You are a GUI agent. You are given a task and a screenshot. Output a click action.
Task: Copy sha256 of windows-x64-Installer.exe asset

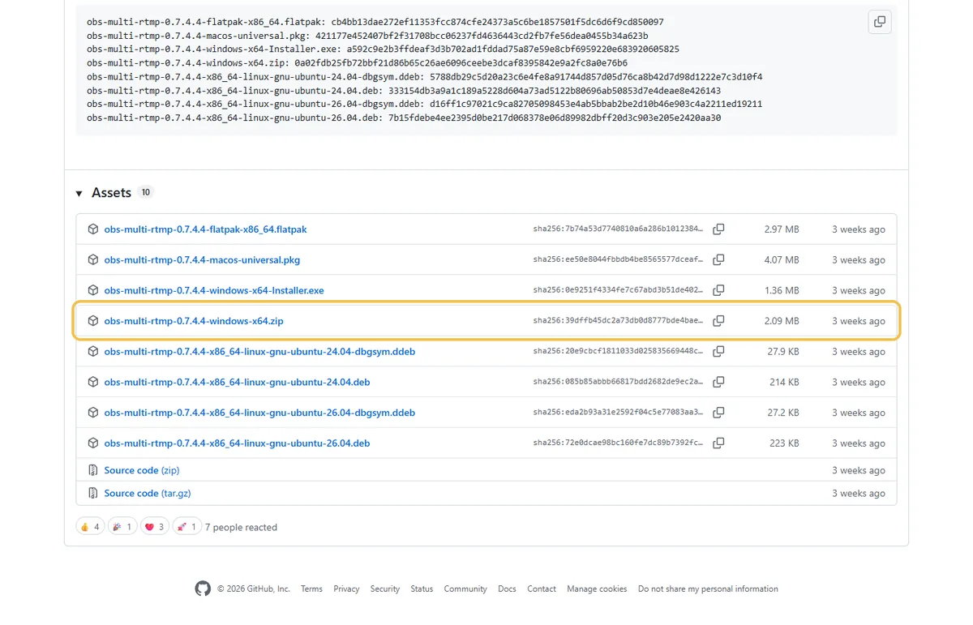pyautogui.click(x=718, y=290)
